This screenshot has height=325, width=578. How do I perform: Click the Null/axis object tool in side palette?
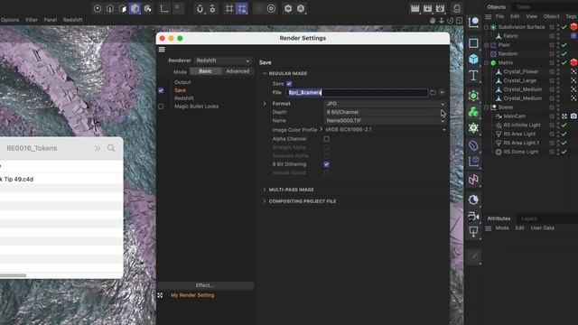[473, 23]
